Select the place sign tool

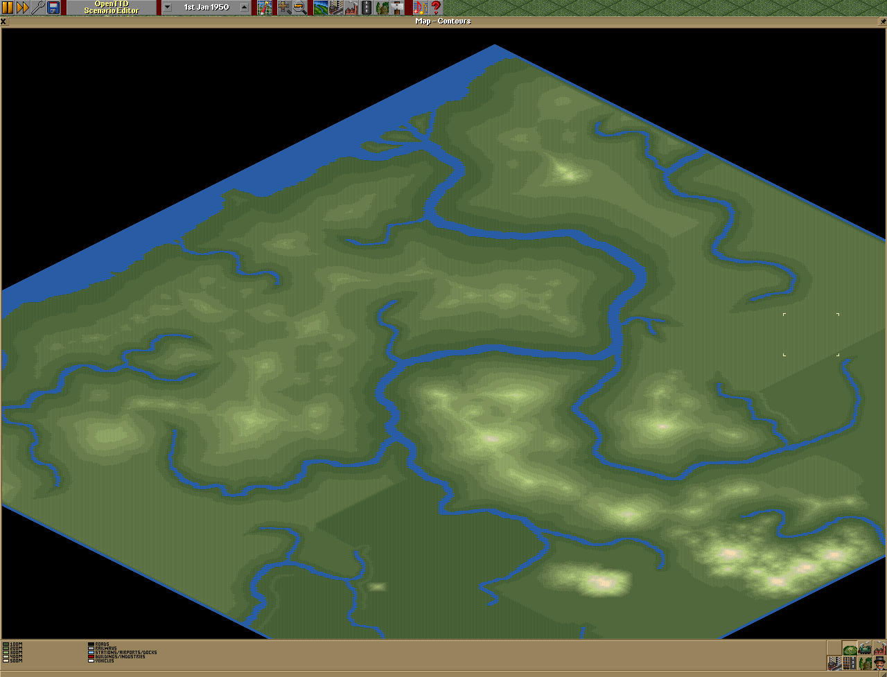click(397, 8)
